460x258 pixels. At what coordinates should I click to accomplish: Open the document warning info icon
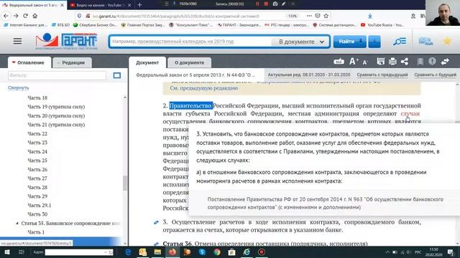pos(432,62)
